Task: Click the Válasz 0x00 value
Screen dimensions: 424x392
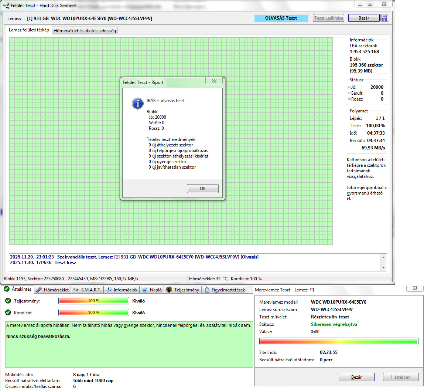Action: [315, 332]
